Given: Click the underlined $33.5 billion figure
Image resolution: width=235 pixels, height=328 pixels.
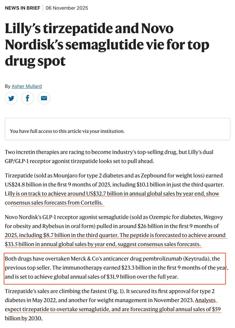Looking at the screenshot, I should [18, 244].
